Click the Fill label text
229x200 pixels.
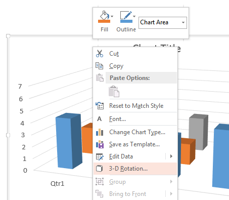104,29
